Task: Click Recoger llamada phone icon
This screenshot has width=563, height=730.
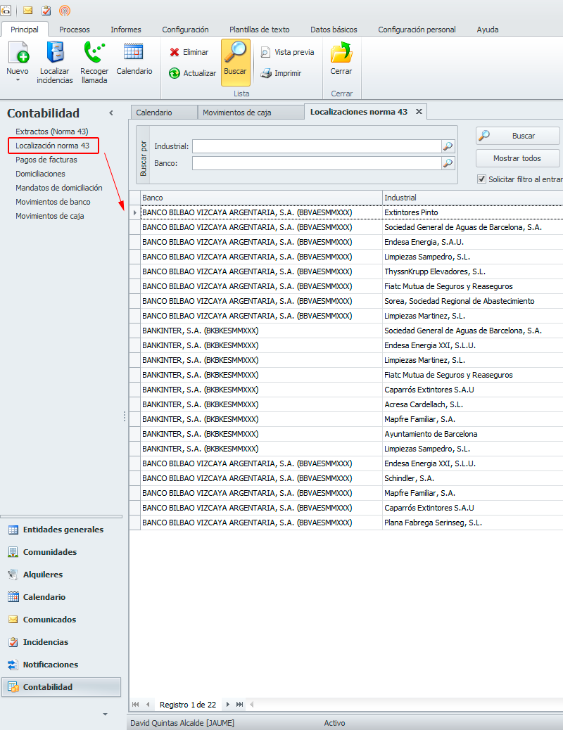Action: tap(94, 52)
